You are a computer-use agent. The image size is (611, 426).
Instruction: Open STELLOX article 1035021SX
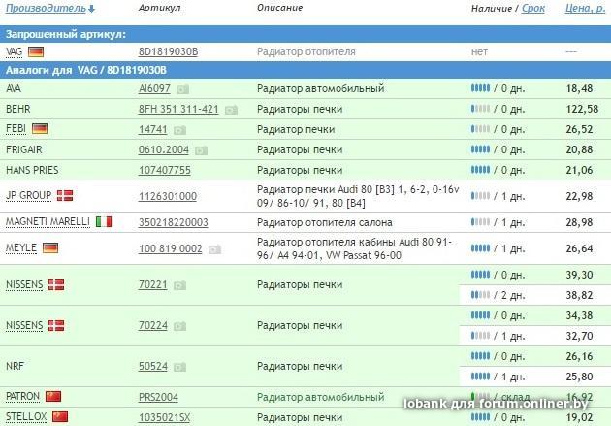coord(164,417)
